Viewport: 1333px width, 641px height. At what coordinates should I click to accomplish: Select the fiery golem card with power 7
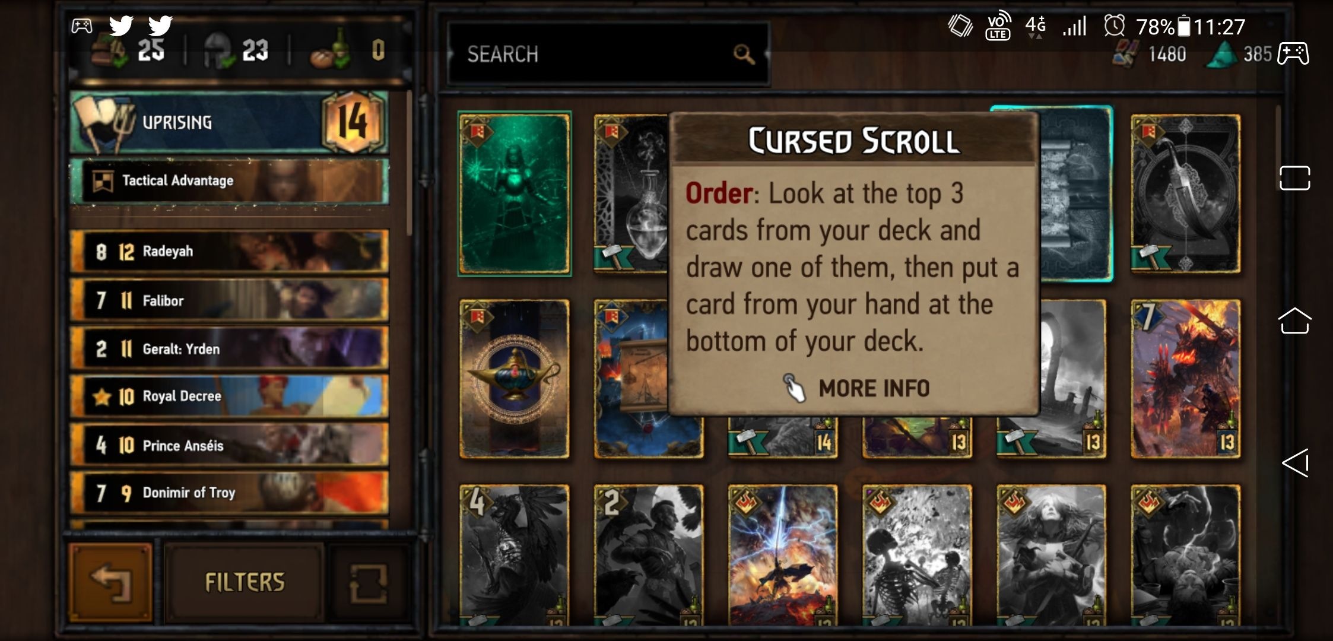(1185, 379)
